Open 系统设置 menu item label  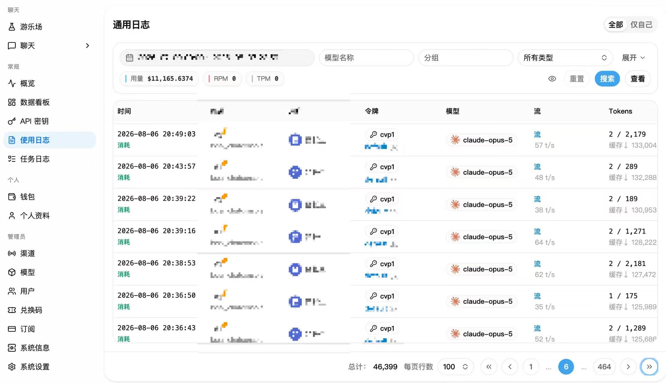pyautogui.click(x=35, y=367)
